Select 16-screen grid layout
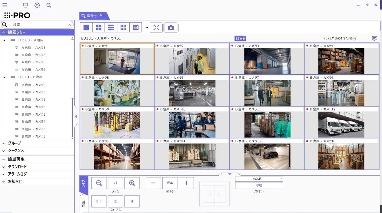This screenshot has width=382, height=213. [123, 27]
